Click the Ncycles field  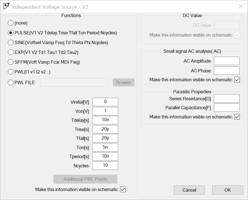click(x=105, y=165)
